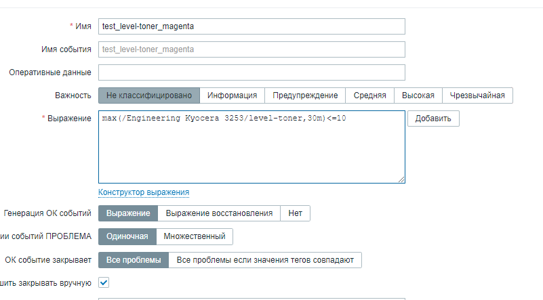Select Одиночная problem generation mode
The height and width of the screenshot is (300, 543).
[127, 236]
